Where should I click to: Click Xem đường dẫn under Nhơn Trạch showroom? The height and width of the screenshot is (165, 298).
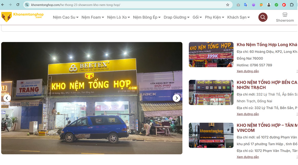click(248, 114)
